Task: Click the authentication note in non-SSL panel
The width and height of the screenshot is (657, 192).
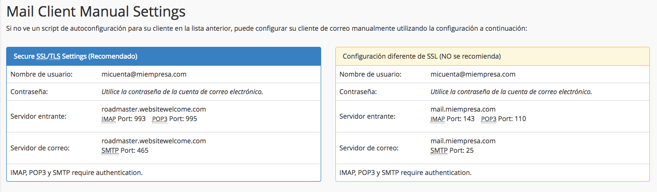Action: 406,173
